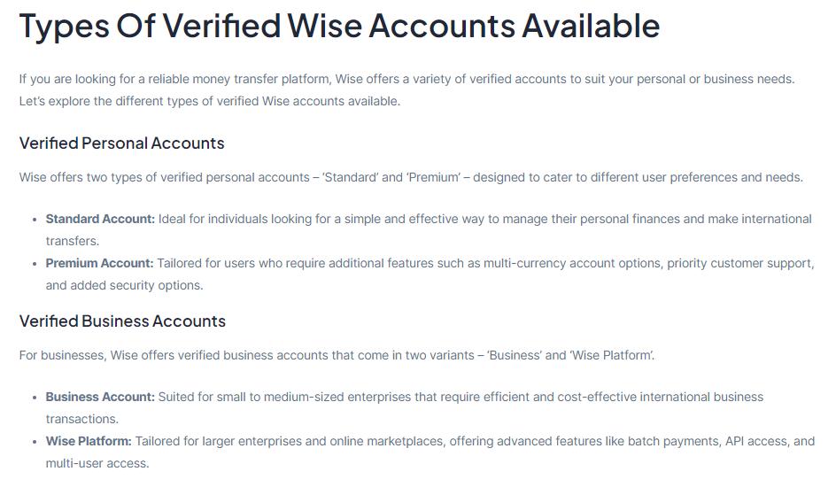This screenshot has height=487, width=836.
Task: Click the bullet before Business Account
Action: 35,397
